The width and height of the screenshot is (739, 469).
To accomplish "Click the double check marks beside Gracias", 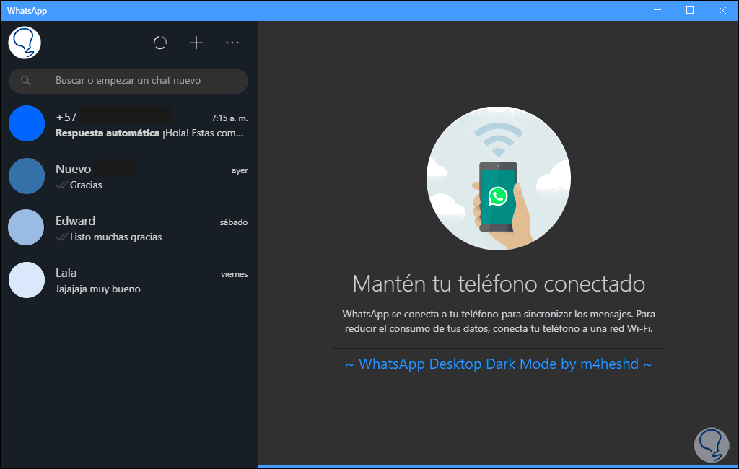I will pos(62,185).
